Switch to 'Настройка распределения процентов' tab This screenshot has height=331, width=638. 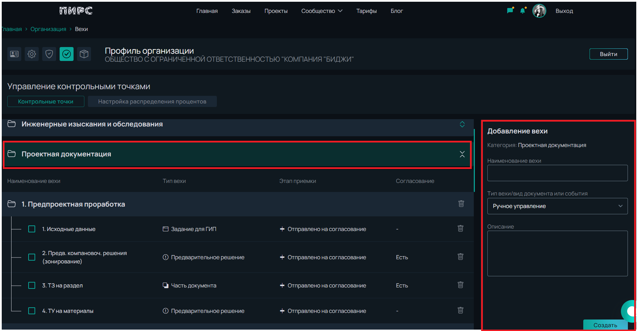click(152, 101)
